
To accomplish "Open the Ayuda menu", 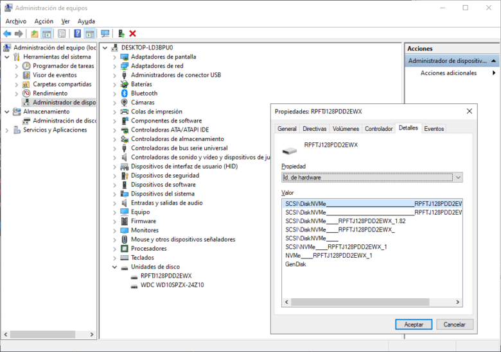I will (86, 21).
